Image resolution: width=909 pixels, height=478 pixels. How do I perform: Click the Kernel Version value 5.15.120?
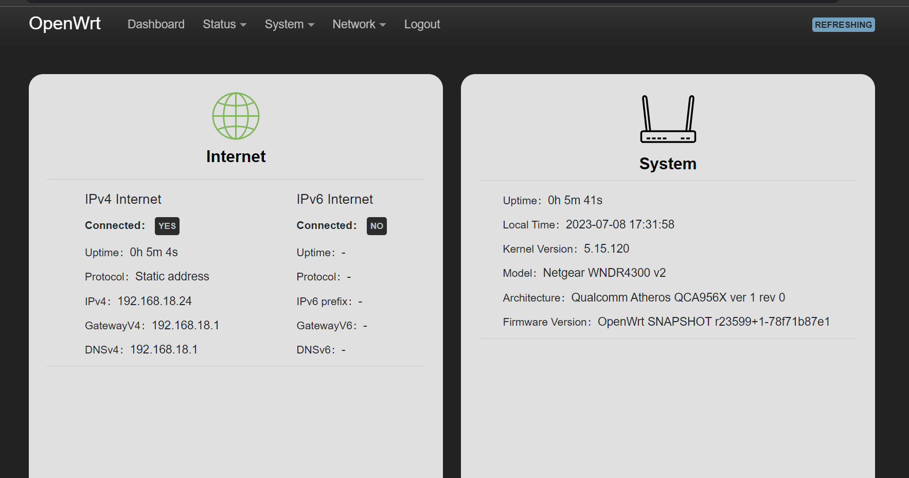pyautogui.click(x=607, y=249)
